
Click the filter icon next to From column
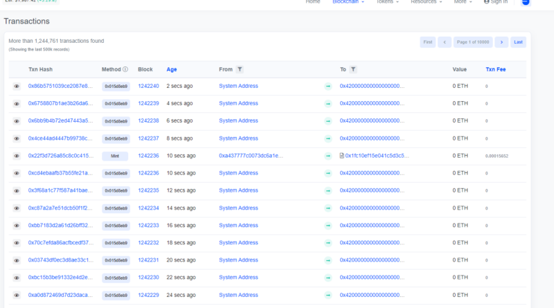[x=240, y=69]
